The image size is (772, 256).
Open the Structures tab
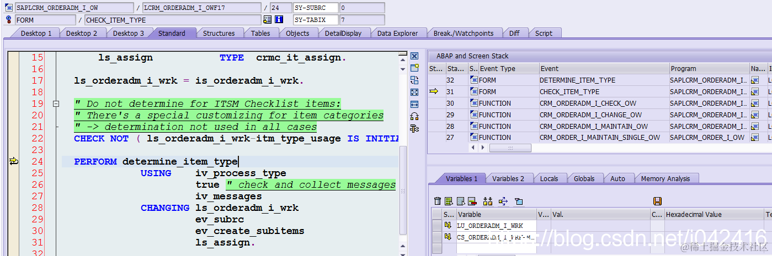click(219, 34)
